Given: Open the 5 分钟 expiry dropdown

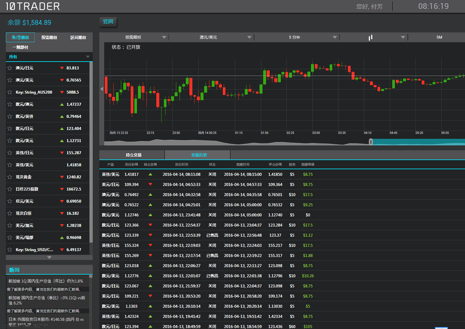Looking at the screenshot, I should (297, 37).
